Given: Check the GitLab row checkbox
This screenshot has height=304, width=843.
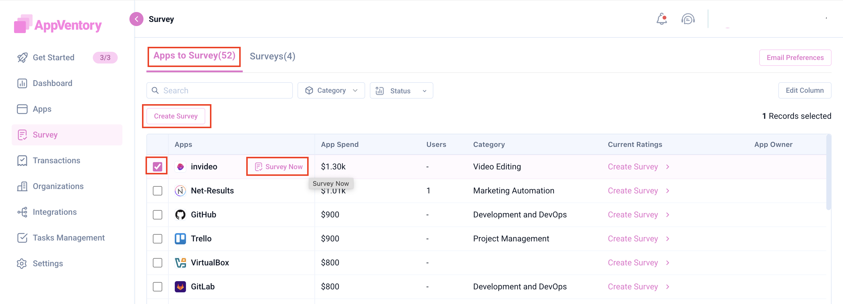Looking at the screenshot, I should tap(158, 287).
